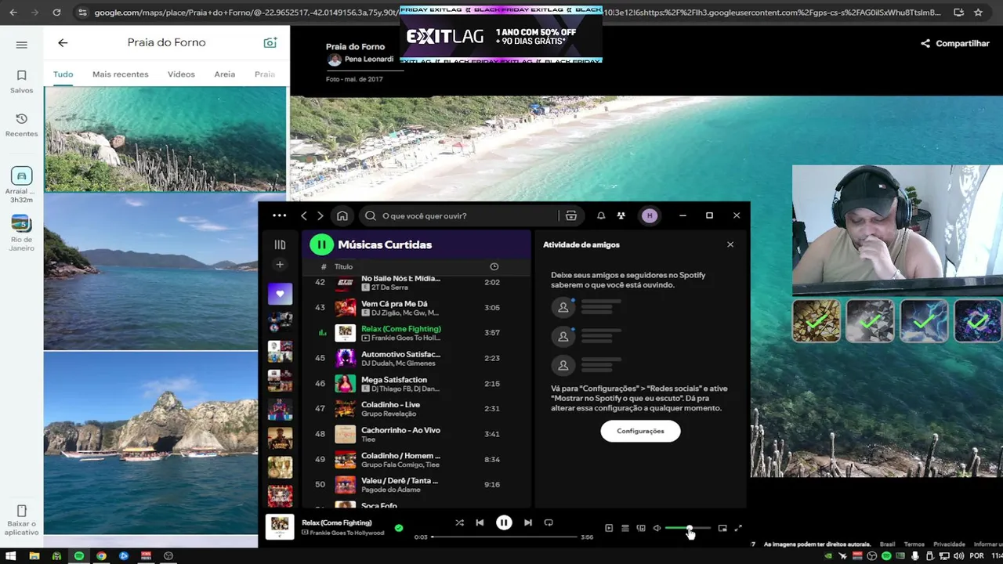This screenshot has height=564, width=1003.
Task: Click the Configurações button
Action: tap(640, 431)
